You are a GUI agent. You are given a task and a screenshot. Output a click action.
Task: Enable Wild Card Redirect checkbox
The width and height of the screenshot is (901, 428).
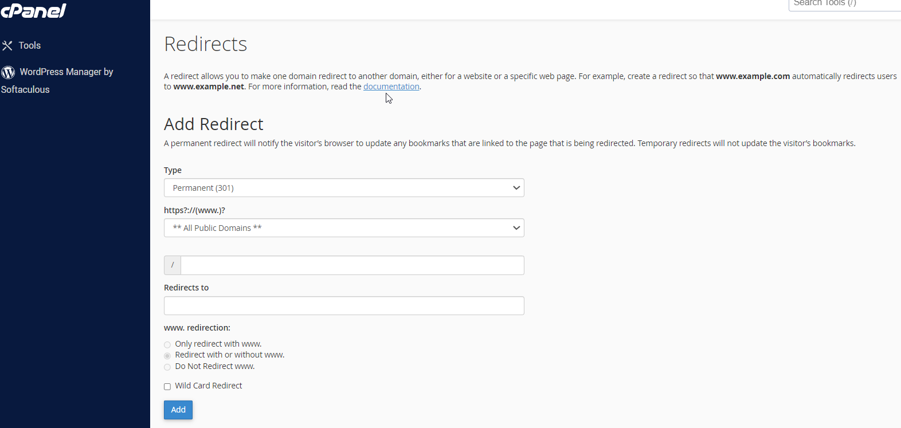pos(167,387)
